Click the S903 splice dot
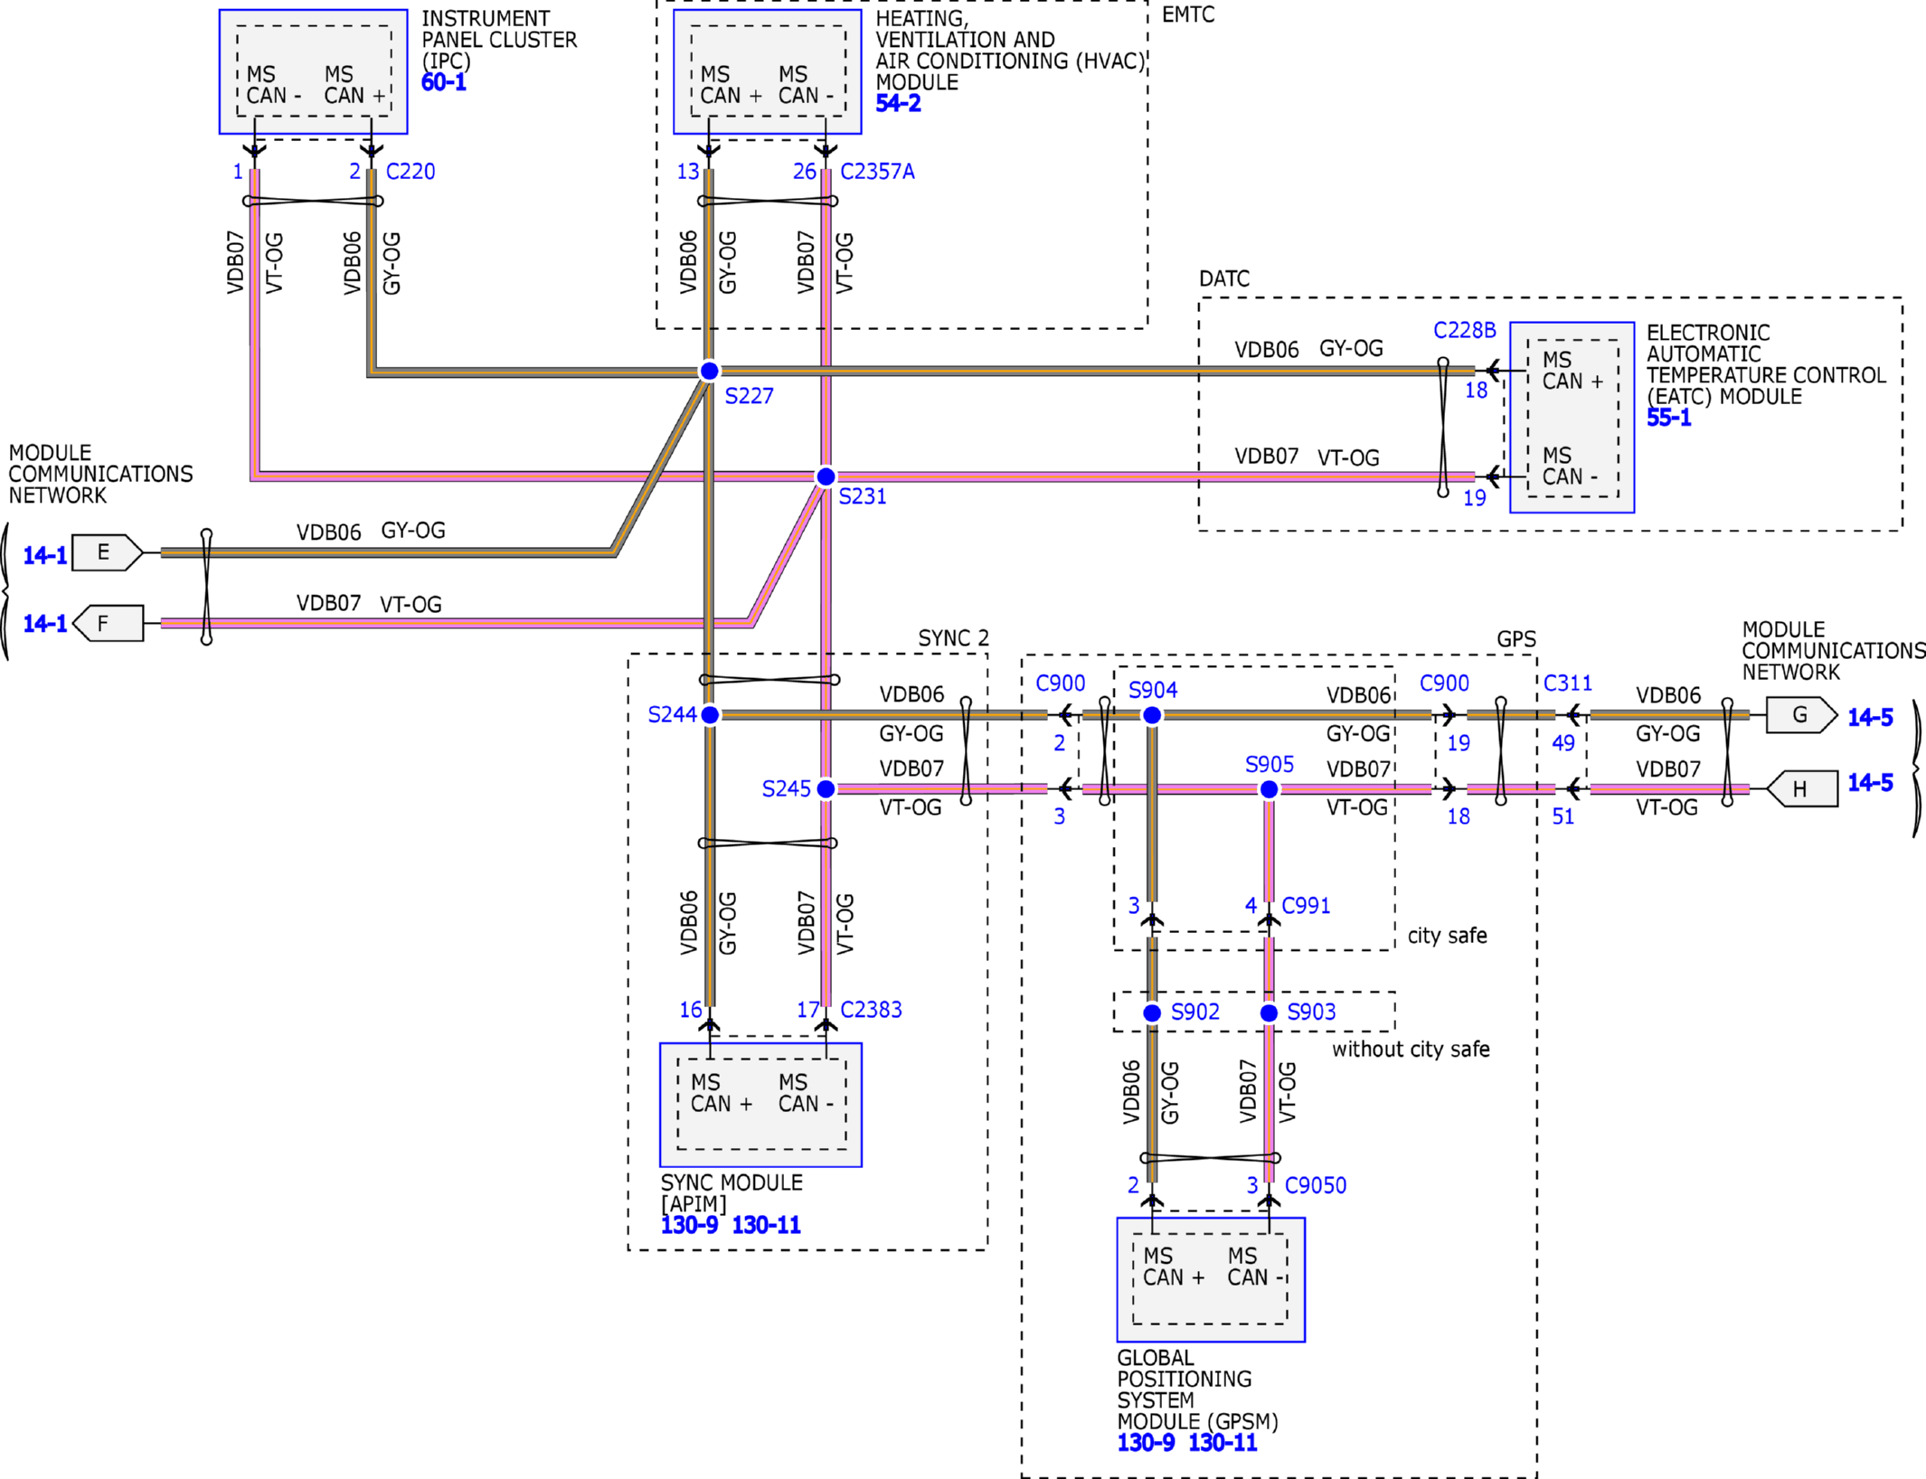Viewport: 1926px width, 1479px height. pyautogui.click(x=1269, y=1013)
